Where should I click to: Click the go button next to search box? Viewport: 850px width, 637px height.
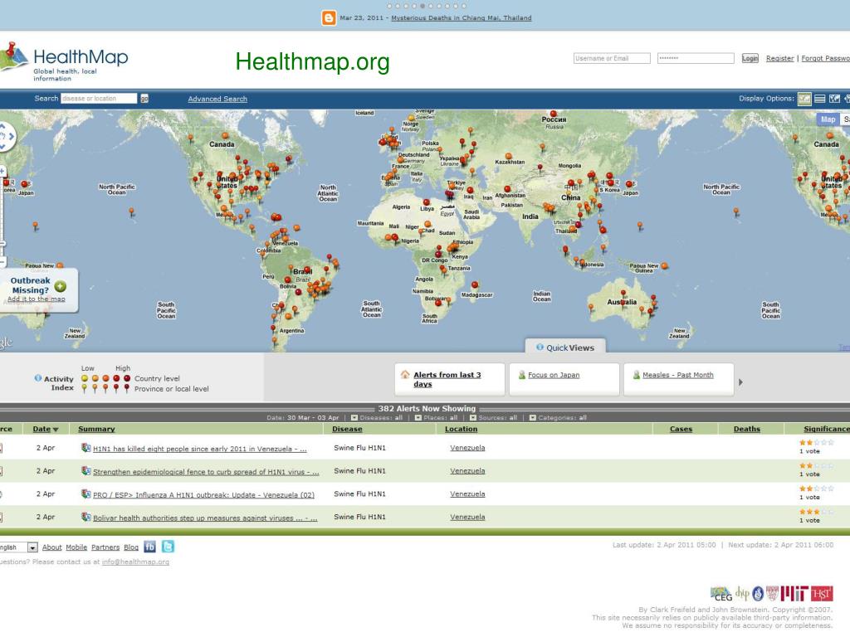[x=144, y=99]
